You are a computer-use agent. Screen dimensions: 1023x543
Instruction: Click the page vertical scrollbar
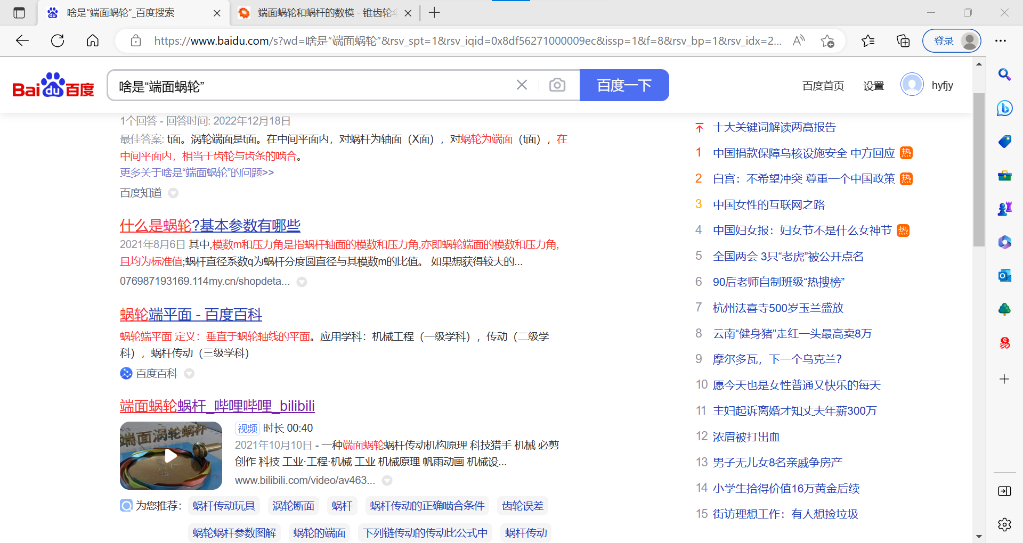click(979, 170)
